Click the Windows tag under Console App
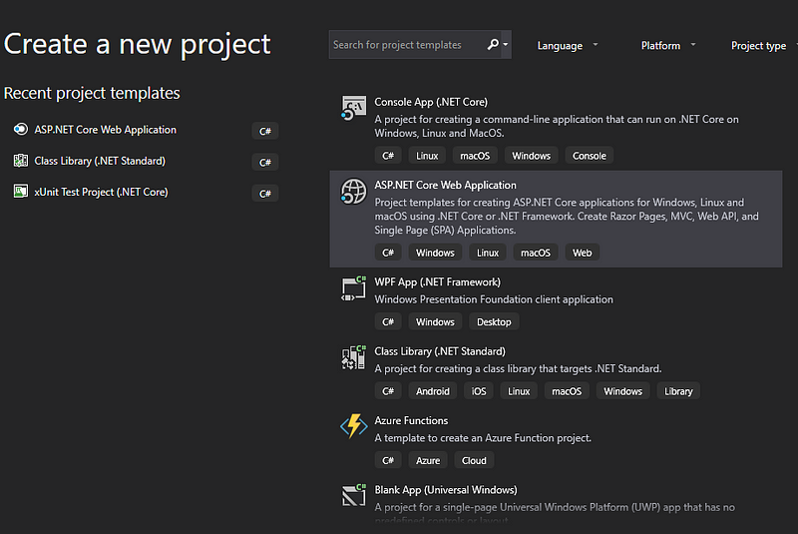 coord(532,156)
